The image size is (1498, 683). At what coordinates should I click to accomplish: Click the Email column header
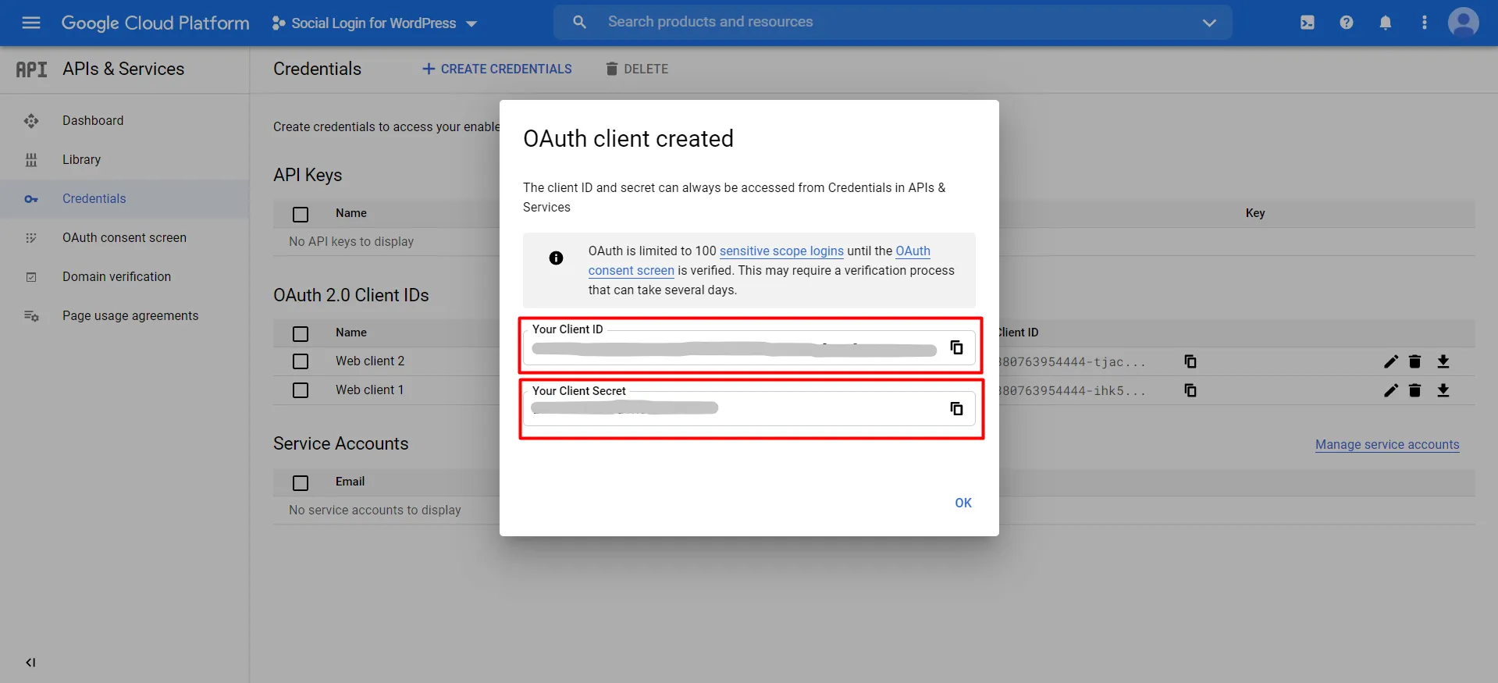(350, 482)
